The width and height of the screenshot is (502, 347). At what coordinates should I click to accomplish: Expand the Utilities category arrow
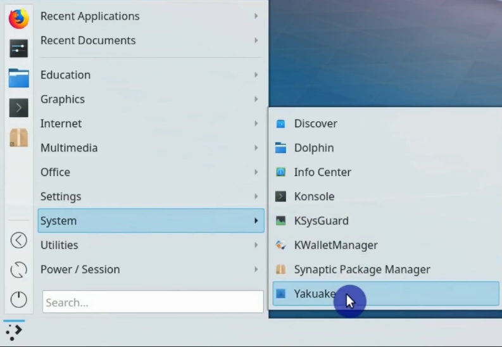(x=256, y=245)
